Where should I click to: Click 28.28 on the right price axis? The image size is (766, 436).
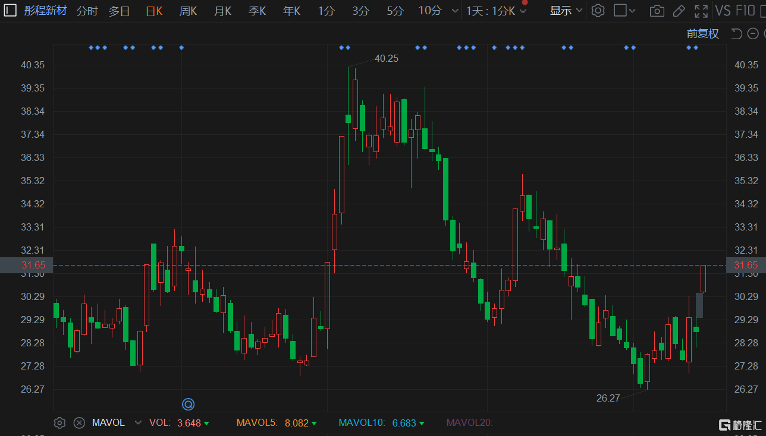(746, 343)
